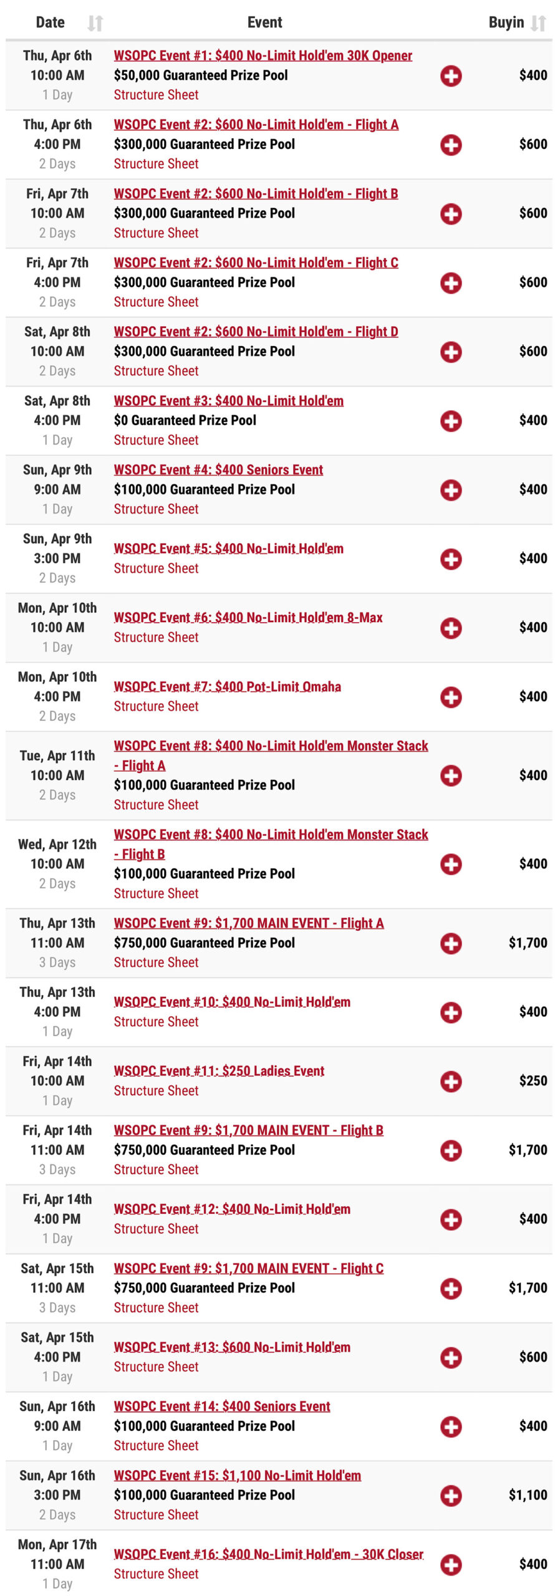Click the Event column header
555x1596 pixels.
coord(264,22)
